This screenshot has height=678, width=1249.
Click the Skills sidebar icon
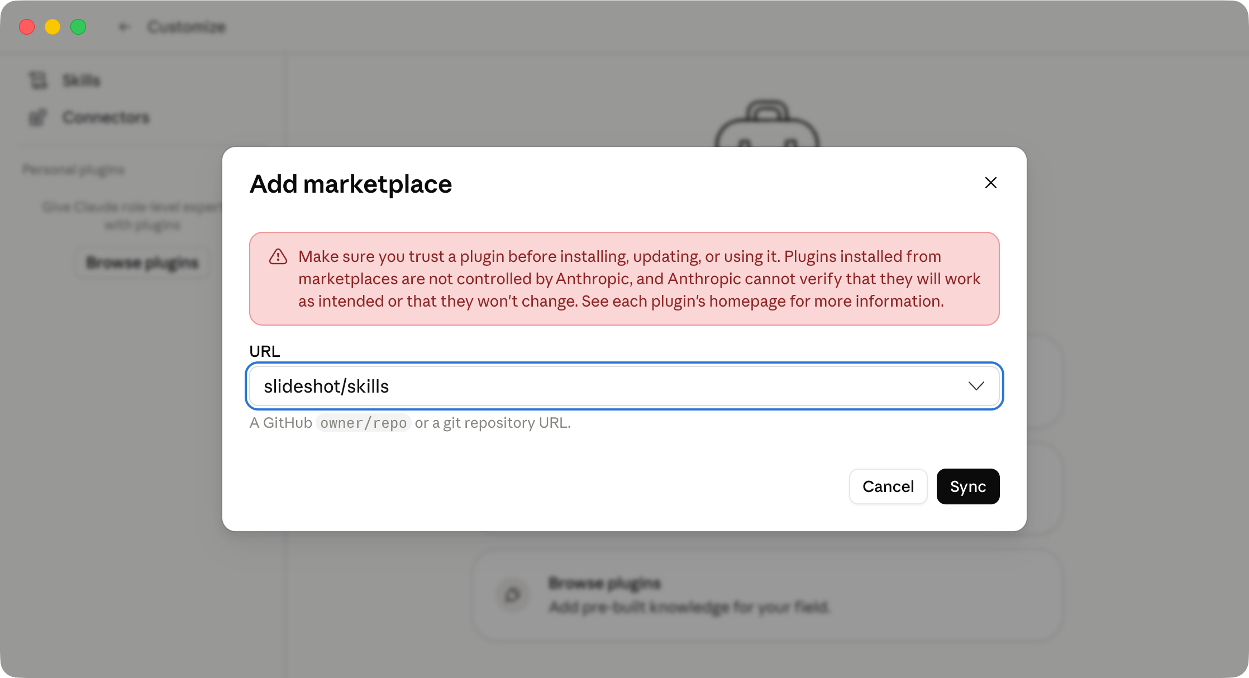(39, 80)
